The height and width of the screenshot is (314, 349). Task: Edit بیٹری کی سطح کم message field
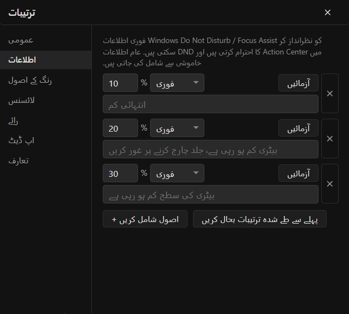(210, 194)
